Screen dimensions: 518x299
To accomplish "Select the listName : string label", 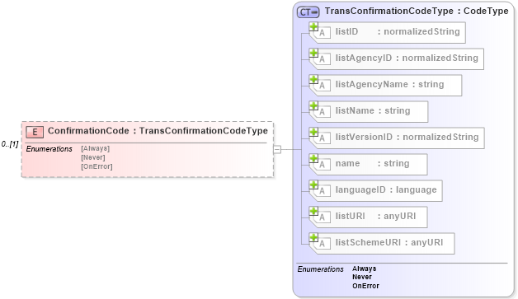I will 373,111.
